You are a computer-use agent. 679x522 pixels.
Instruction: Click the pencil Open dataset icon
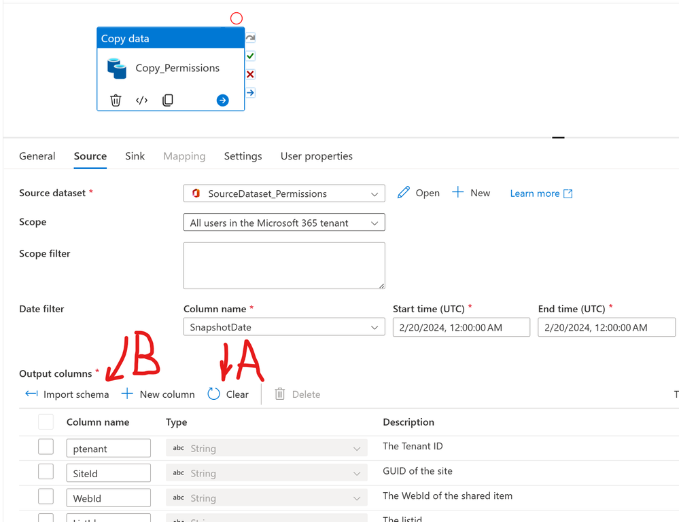[404, 193]
